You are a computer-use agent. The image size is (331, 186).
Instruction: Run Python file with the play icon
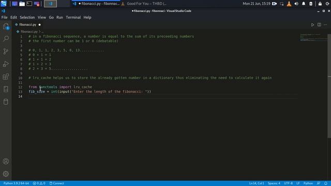click(x=312, y=25)
